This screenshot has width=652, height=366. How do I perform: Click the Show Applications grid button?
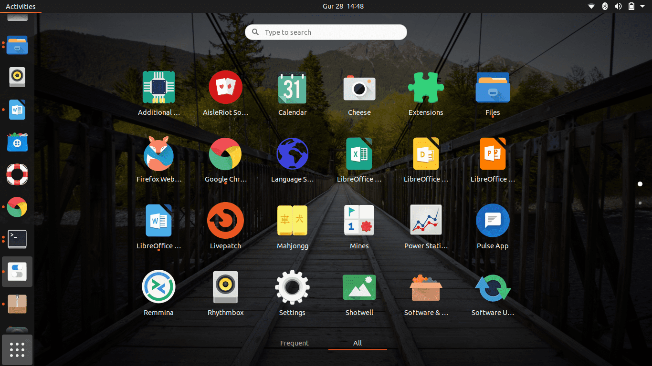click(x=17, y=350)
